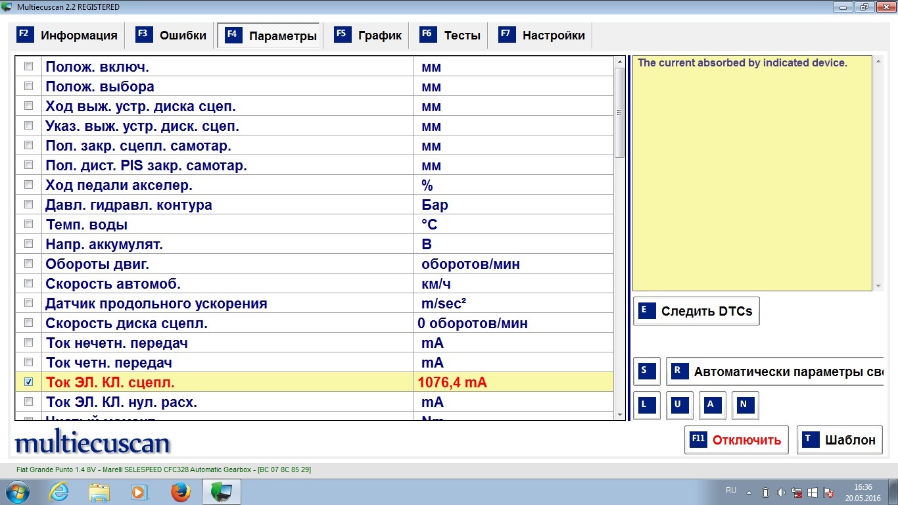Select the 1076,4 mA value cell
Image resolution: width=898 pixels, height=505 pixels.
coord(513,382)
